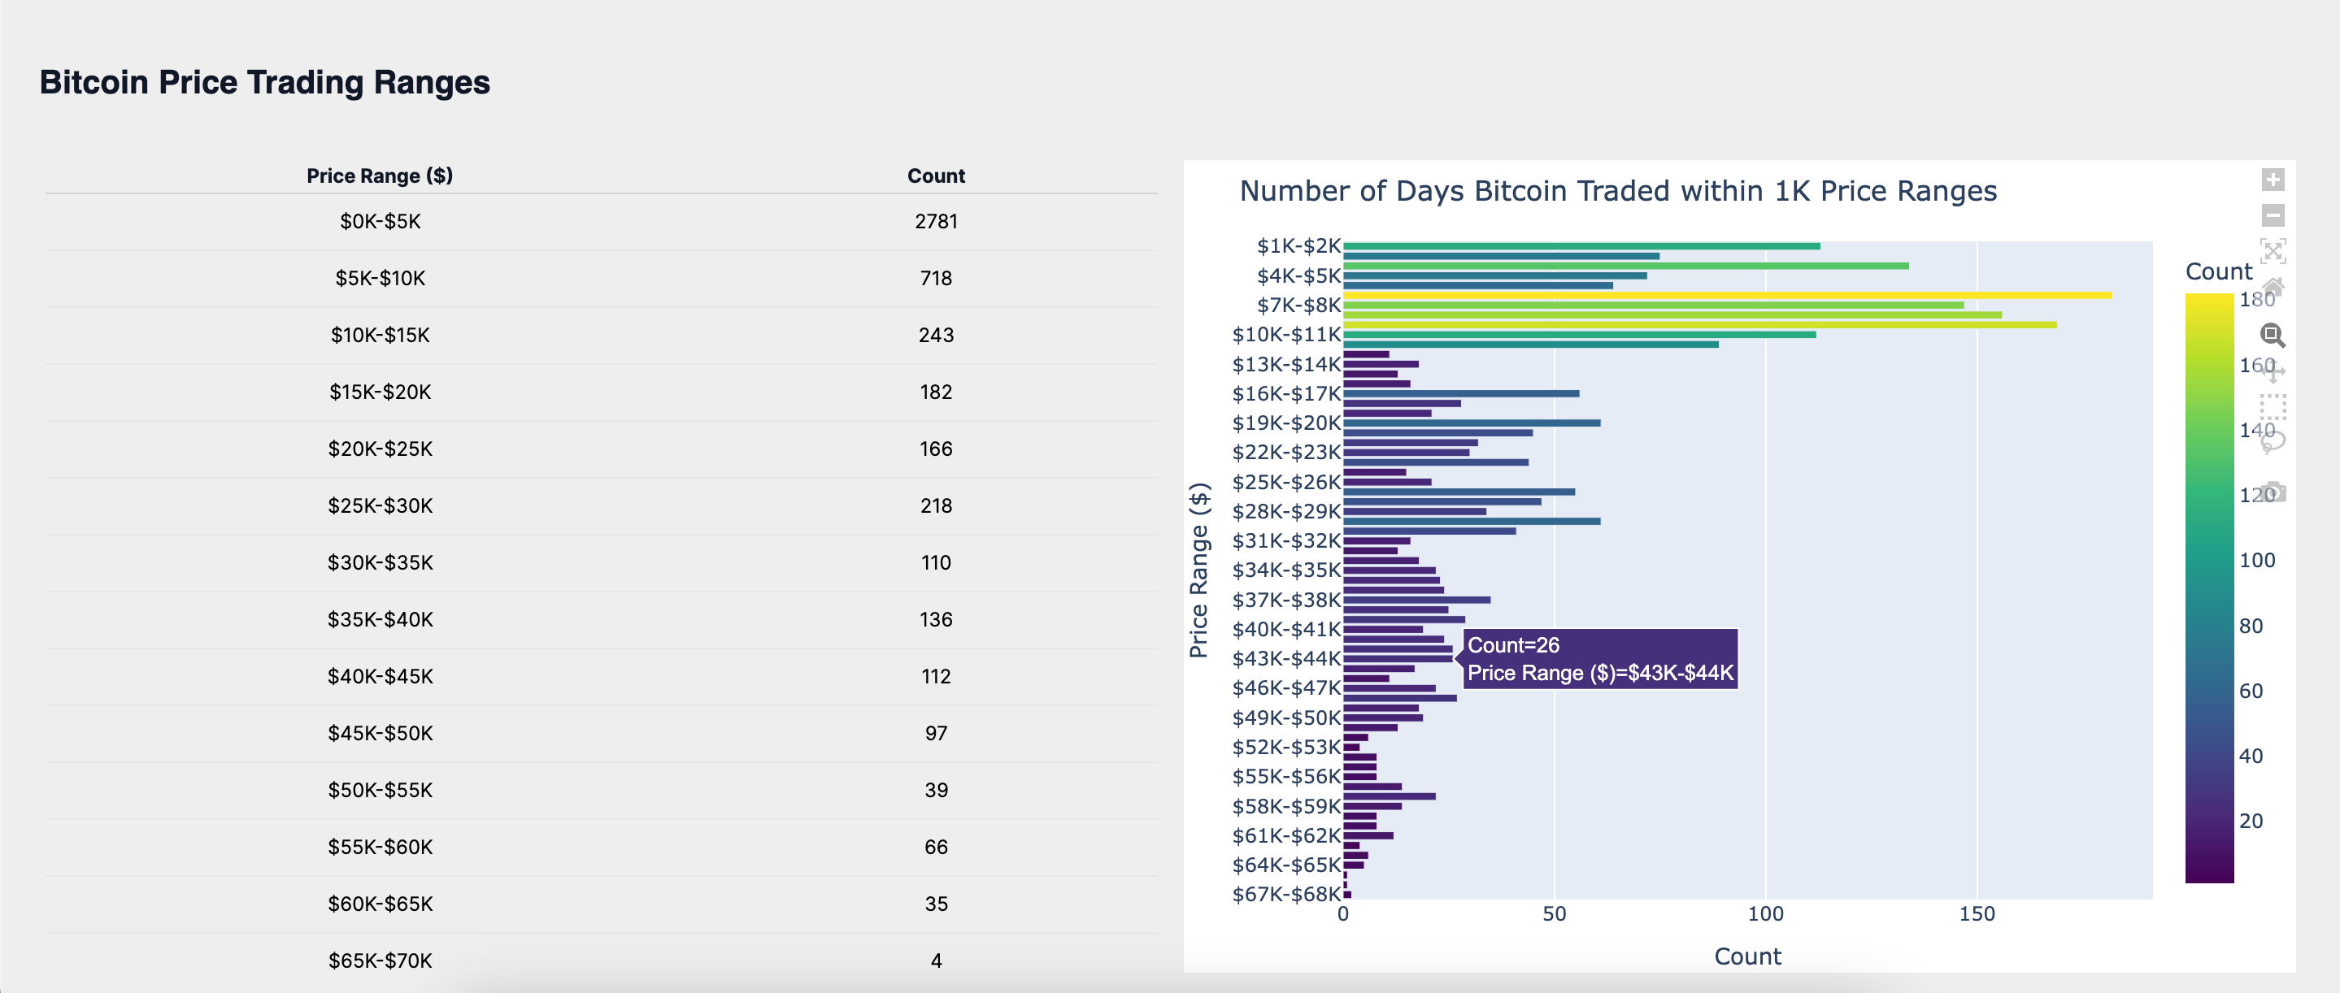Click the Count=26 hover tooltip
The height and width of the screenshot is (993, 2340).
point(1599,659)
